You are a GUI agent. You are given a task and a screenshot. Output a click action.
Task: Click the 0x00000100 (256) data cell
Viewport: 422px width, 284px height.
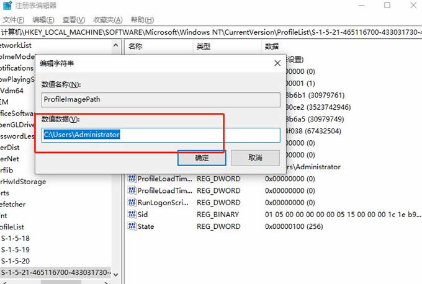[294, 226]
